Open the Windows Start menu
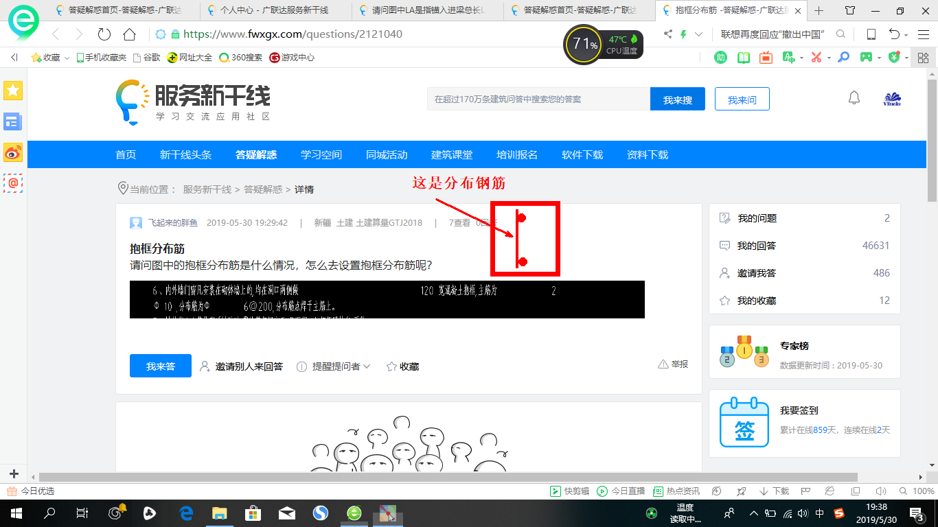Viewport: 938px width, 527px height. [16, 513]
